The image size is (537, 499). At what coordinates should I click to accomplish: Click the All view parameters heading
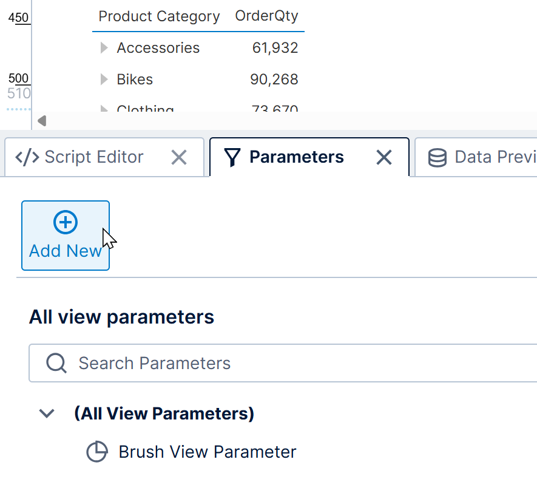pyautogui.click(x=121, y=317)
